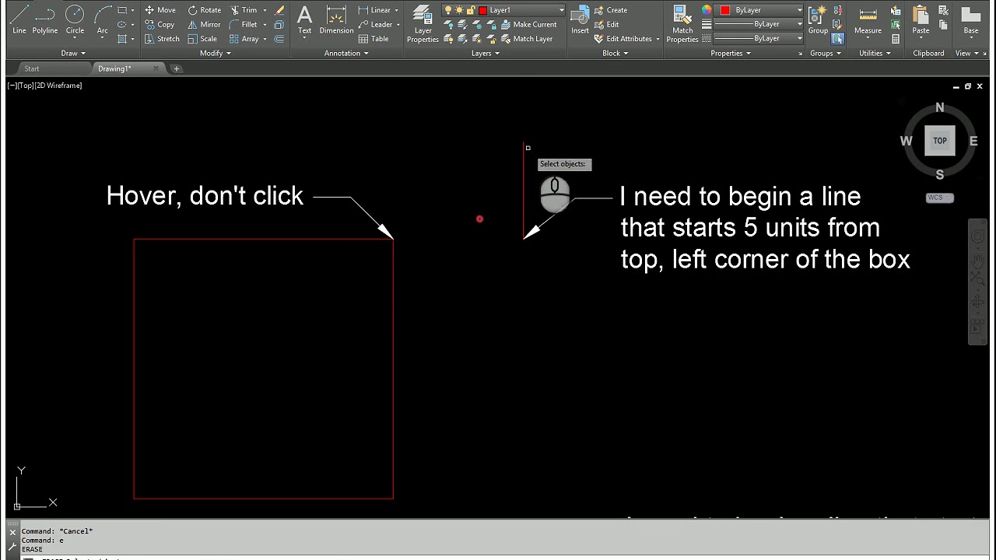
Task: Insert a Table from Annotation panel
Action: click(x=373, y=38)
